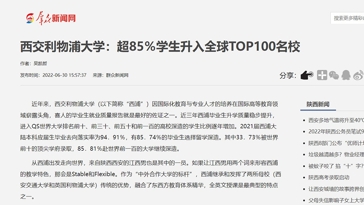Open the 2022年陕西公务员笔试 news link
Screen dimensions: 364x205
pos(336,131)
